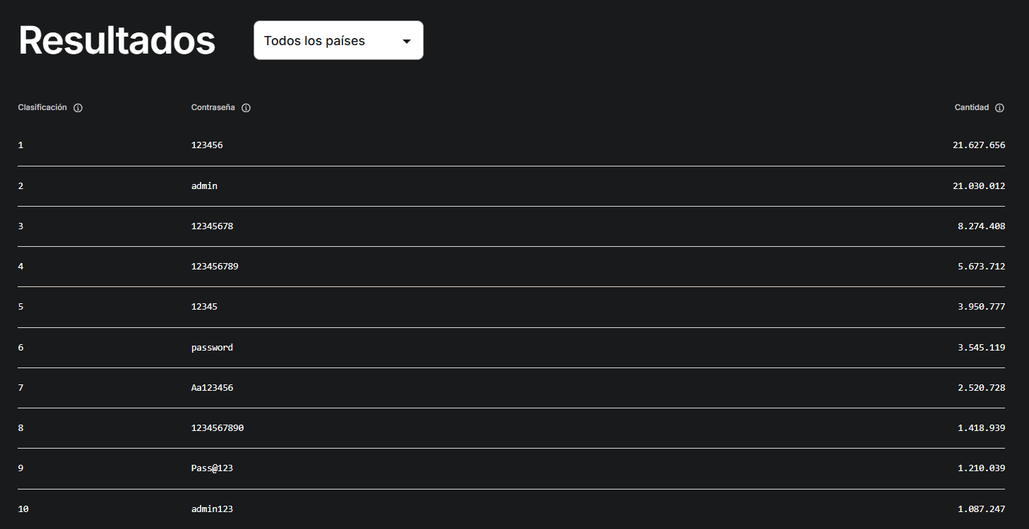
Task: Click the count 21.627.656
Action: pyautogui.click(x=978, y=145)
